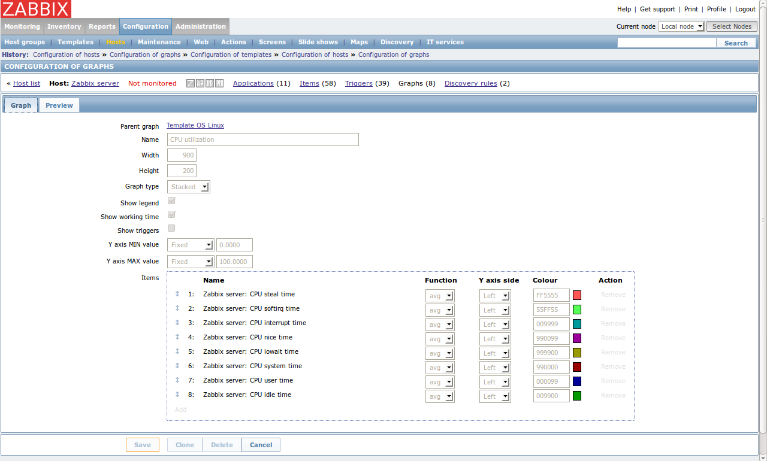767x461 pixels.
Task: Click the red FF5555 colour swatch
Action: (577, 295)
